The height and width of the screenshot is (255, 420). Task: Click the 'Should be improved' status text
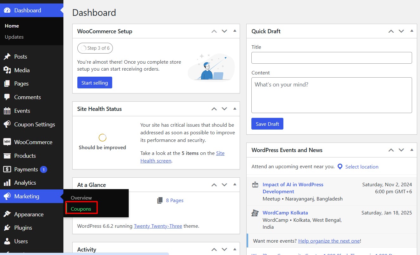click(x=102, y=148)
